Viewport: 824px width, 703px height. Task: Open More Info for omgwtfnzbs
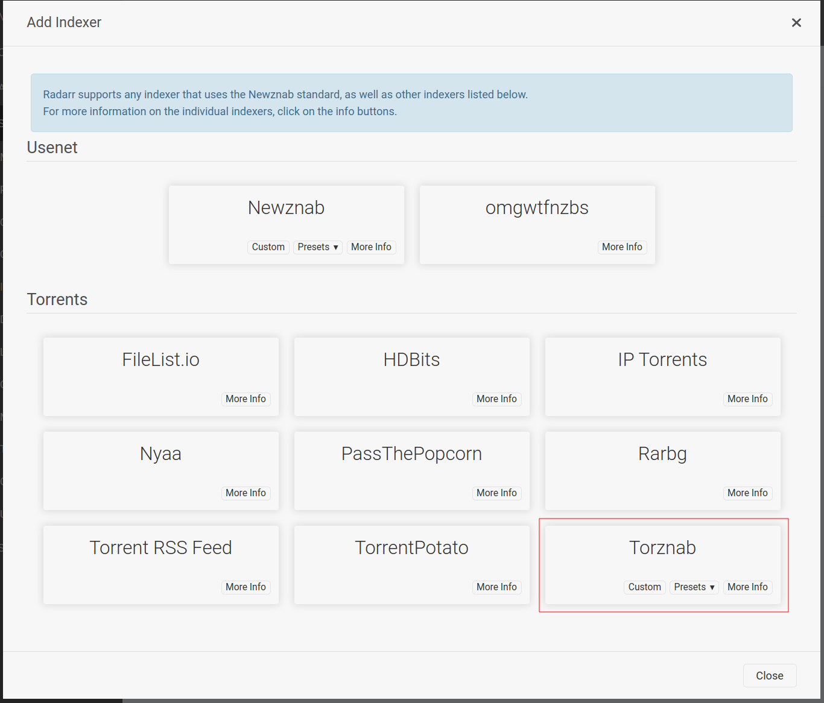[622, 247]
